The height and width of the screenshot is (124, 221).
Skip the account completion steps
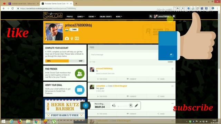[80, 61]
